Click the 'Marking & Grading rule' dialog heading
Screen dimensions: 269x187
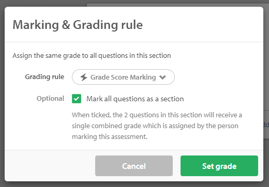(x=78, y=25)
